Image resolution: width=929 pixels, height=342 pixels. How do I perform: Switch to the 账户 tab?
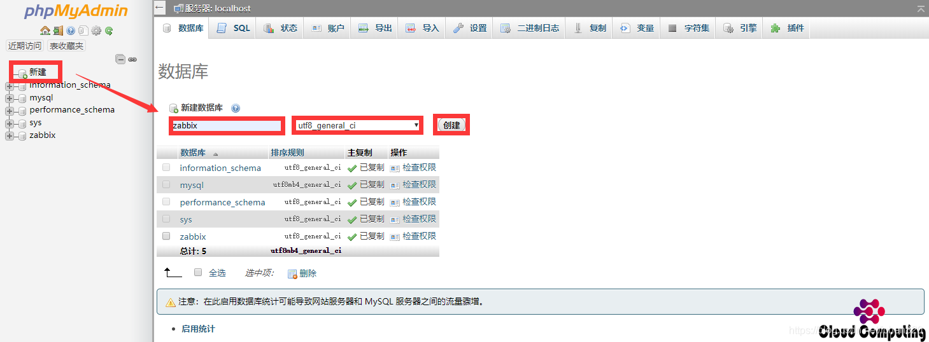(x=327, y=28)
